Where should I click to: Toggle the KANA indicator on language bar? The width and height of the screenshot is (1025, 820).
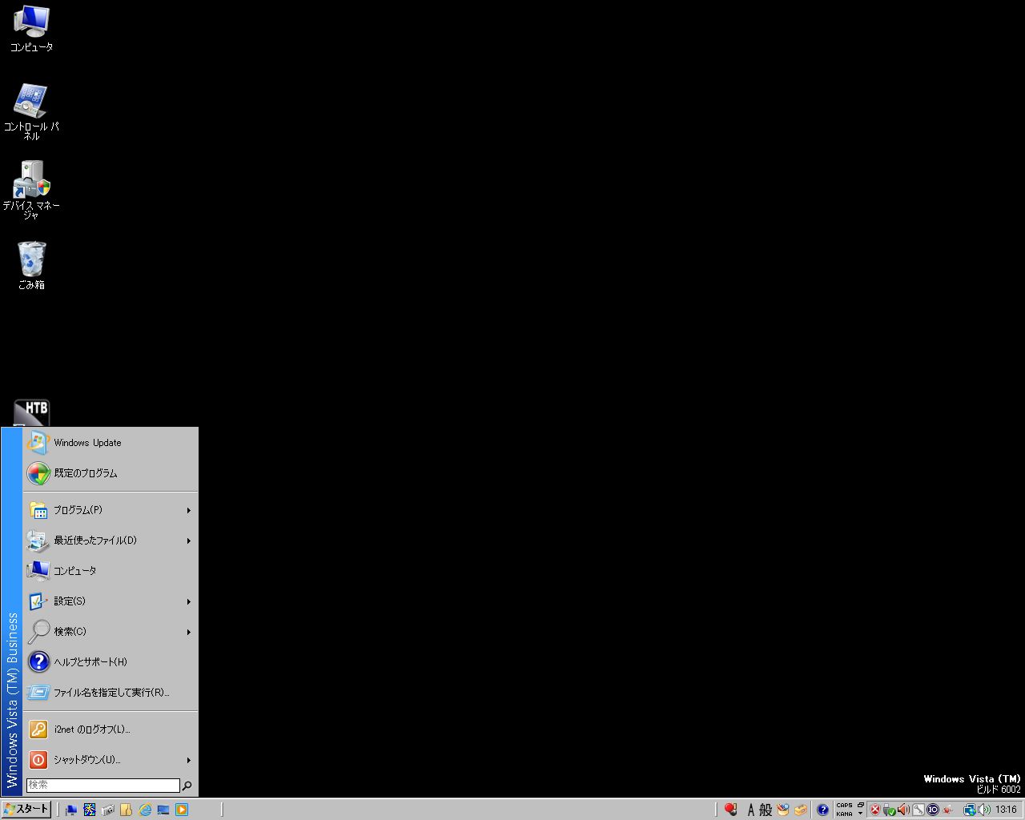pos(845,814)
